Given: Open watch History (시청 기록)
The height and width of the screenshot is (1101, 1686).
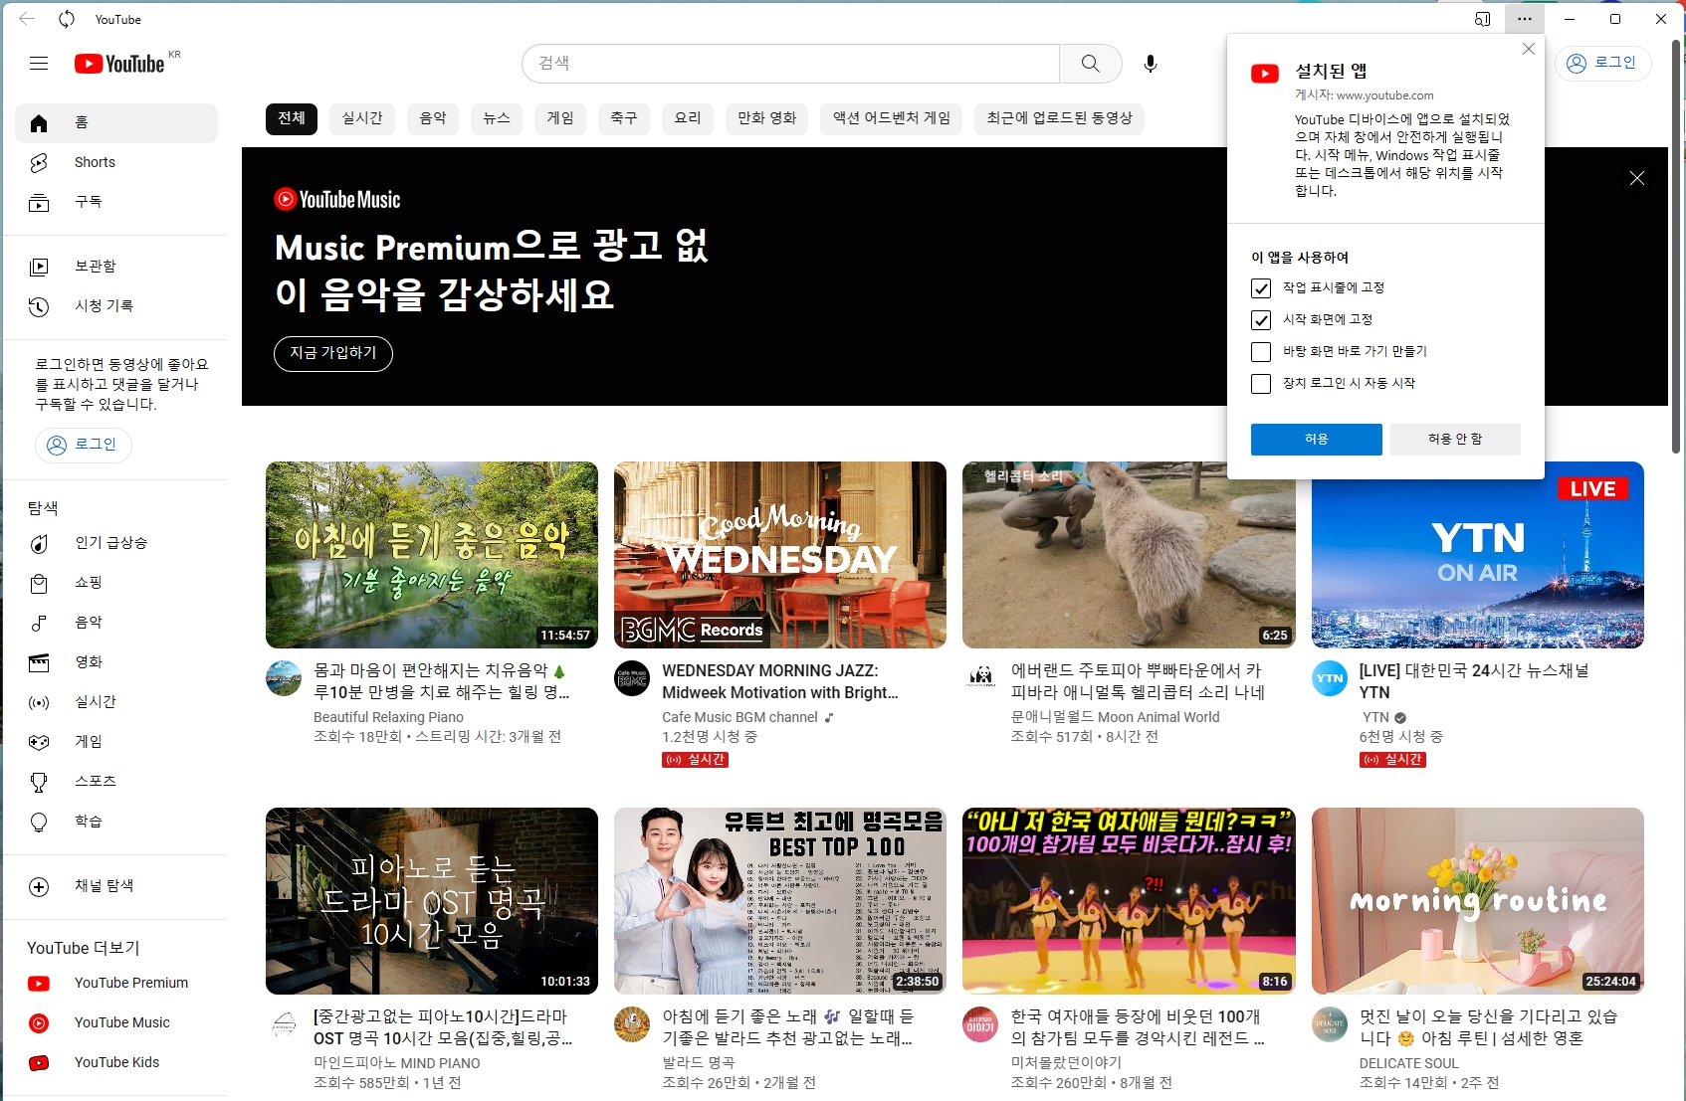Looking at the screenshot, I should [116, 306].
